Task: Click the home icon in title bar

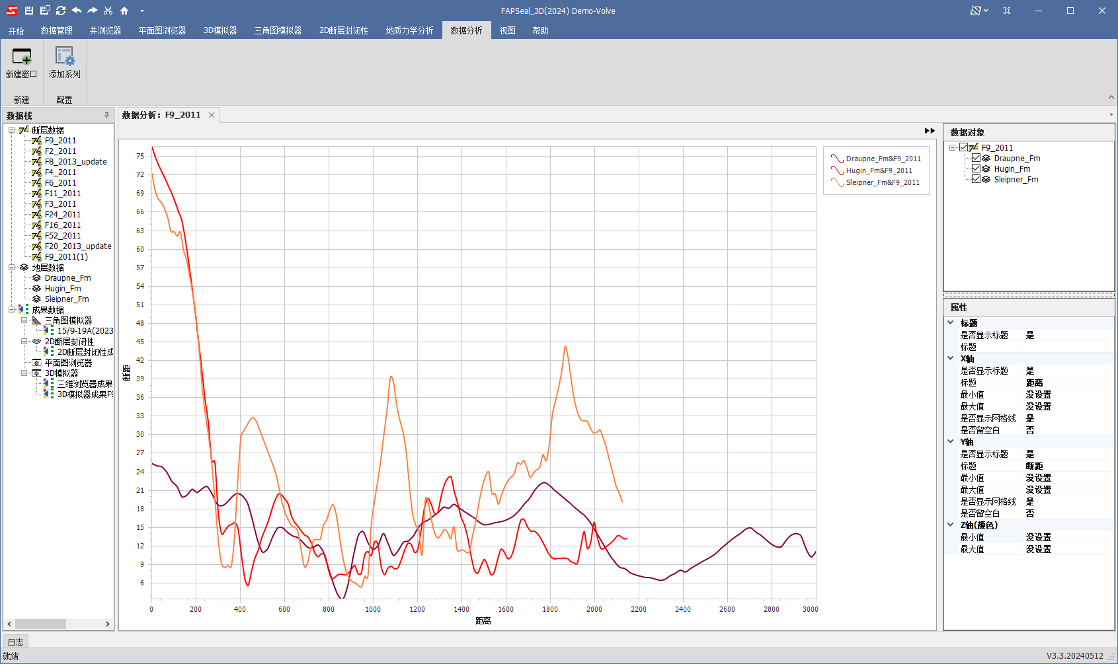Action: 124,11
